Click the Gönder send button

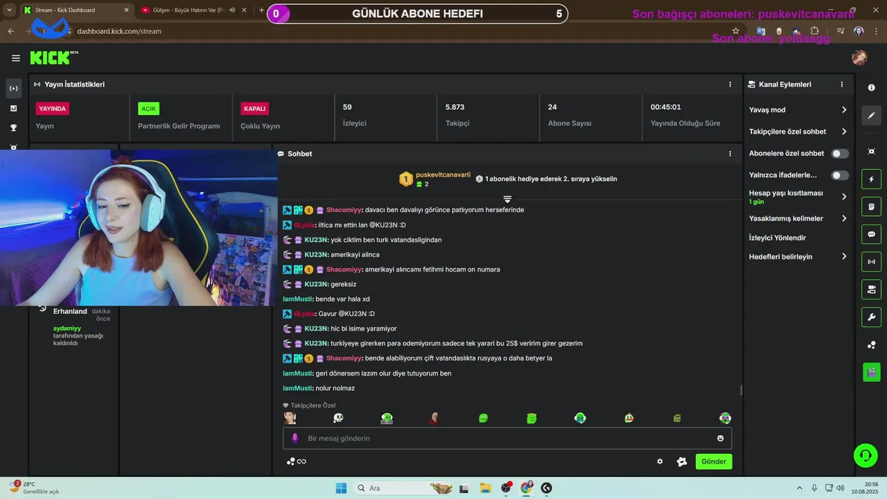click(714, 462)
